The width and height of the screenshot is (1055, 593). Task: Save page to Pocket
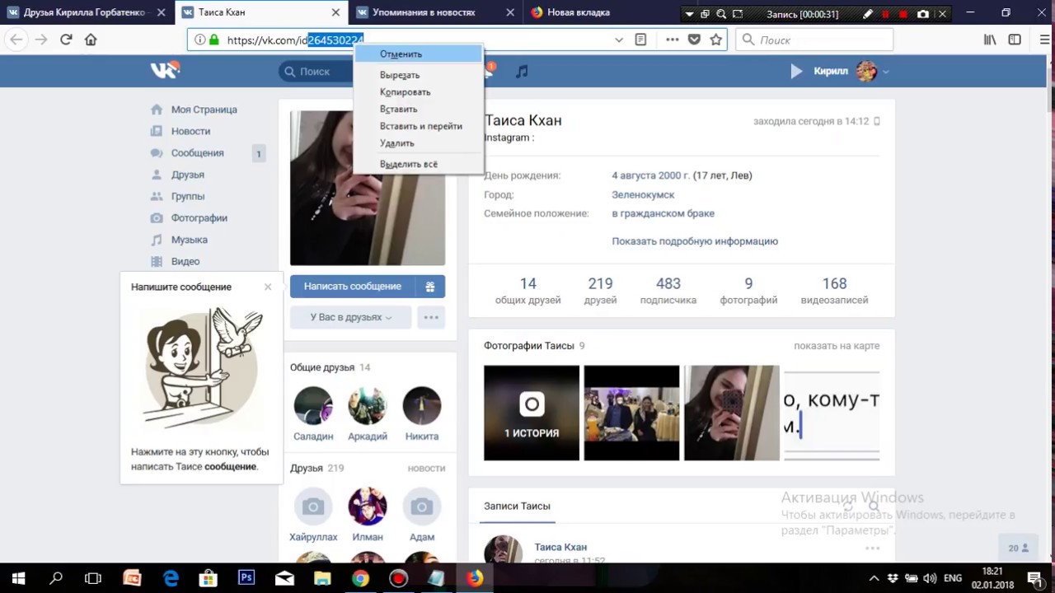pyautogui.click(x=694, y=40)
